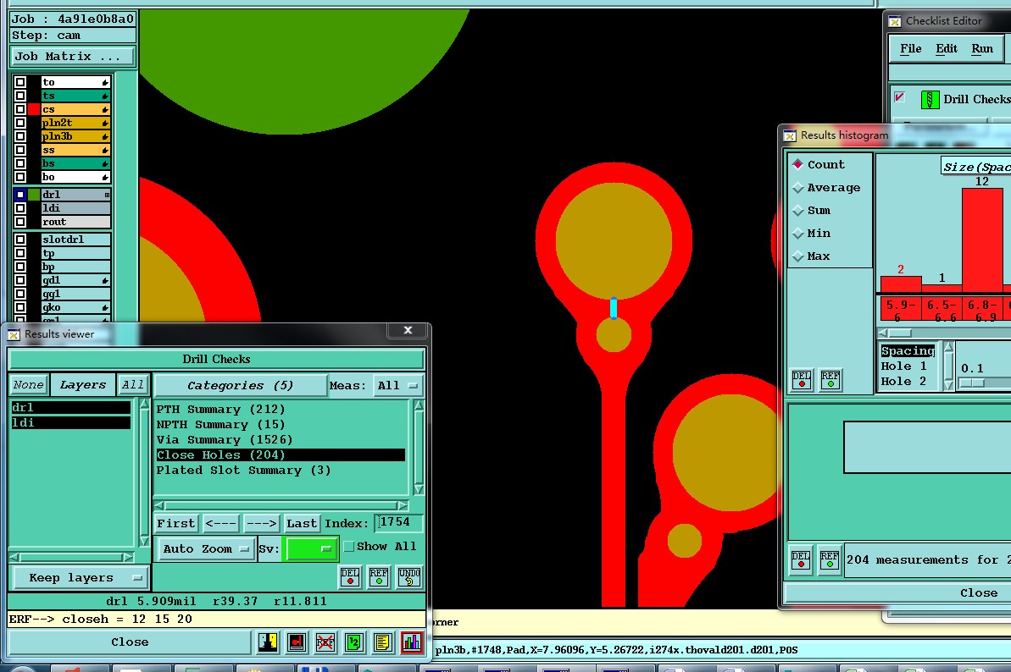The image size is (1011, 672).
Task: Click the drl layer green color swatch
Action: (x=34, y=195)
